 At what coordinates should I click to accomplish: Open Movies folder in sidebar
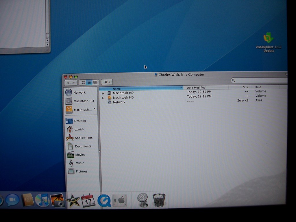click(76, 155)
